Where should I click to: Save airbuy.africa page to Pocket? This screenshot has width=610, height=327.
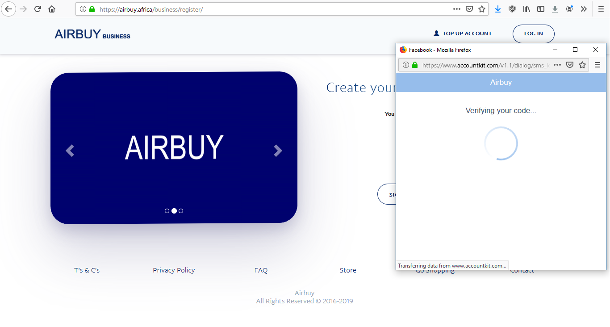pos(469,9)
